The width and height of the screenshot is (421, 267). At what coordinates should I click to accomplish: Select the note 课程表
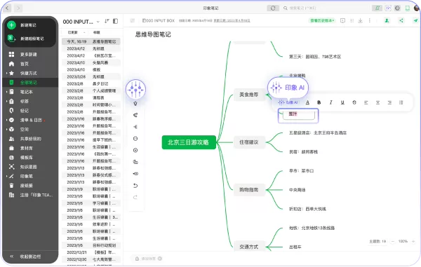pos(91,97)
